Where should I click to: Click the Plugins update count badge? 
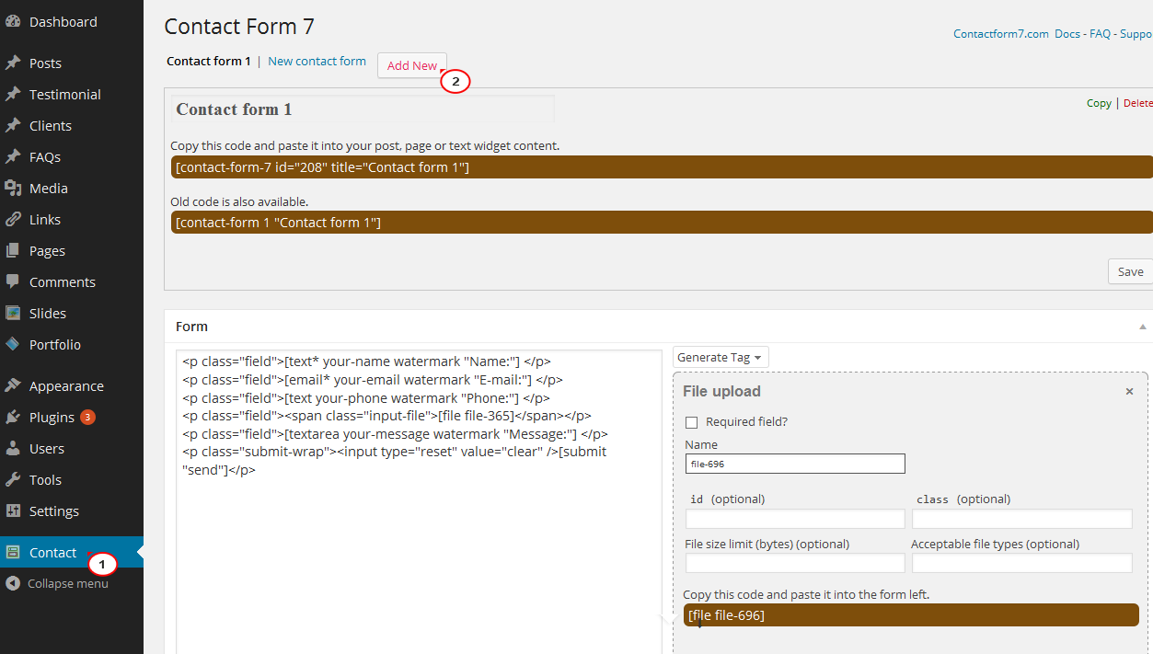click(87, 418)
